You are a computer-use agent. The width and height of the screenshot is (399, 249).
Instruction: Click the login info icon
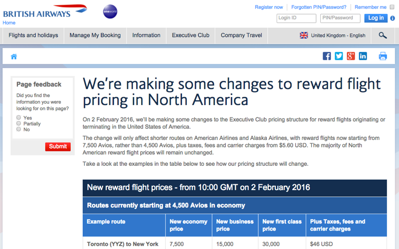[393, 18]
